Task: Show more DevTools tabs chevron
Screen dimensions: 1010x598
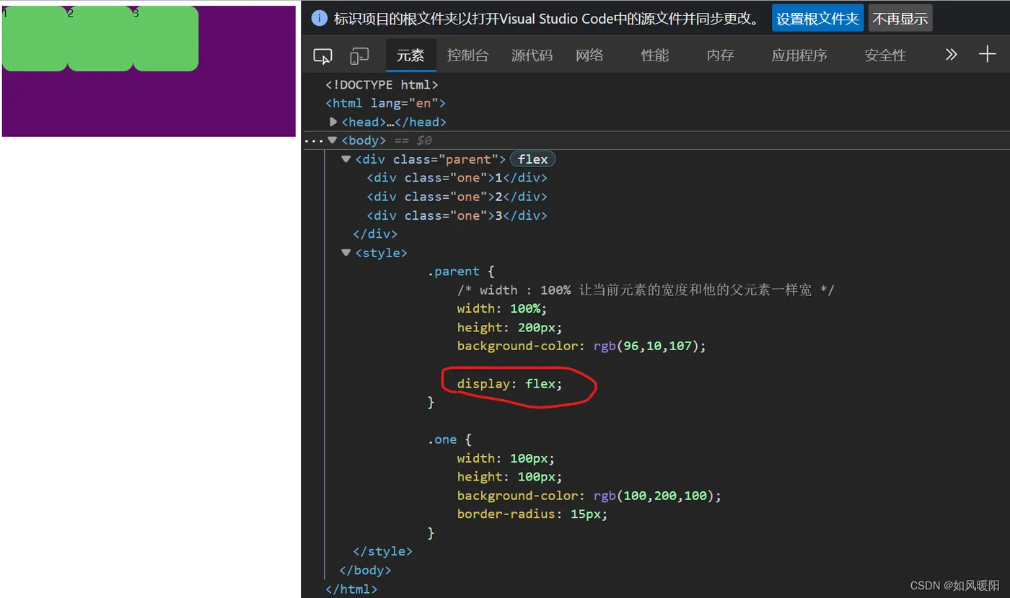Action: [951, 55]
